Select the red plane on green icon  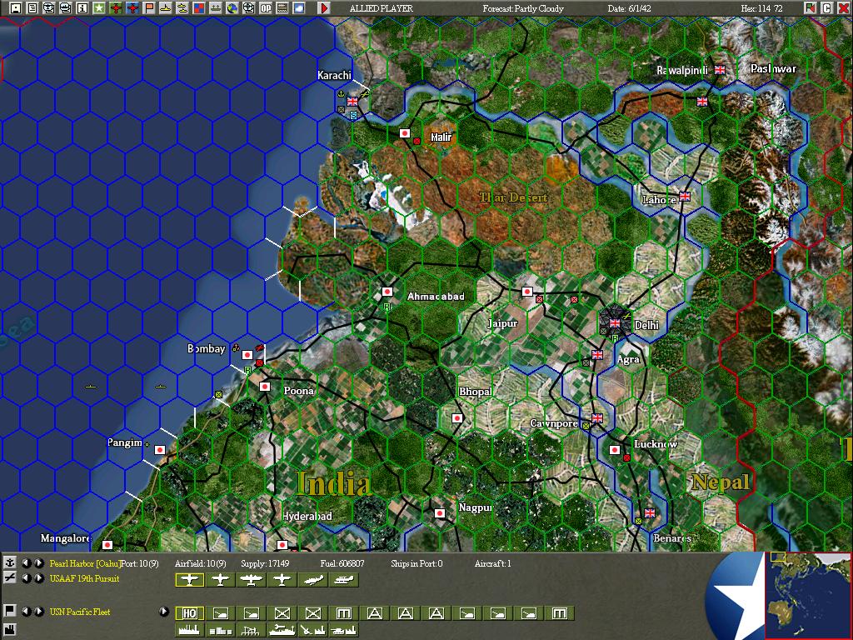tap(116, 7)
